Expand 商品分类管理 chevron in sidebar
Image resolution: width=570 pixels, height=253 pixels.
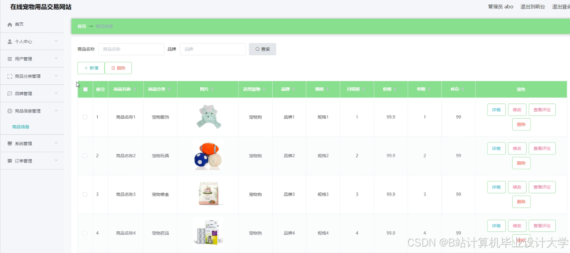tap(56, 76)
